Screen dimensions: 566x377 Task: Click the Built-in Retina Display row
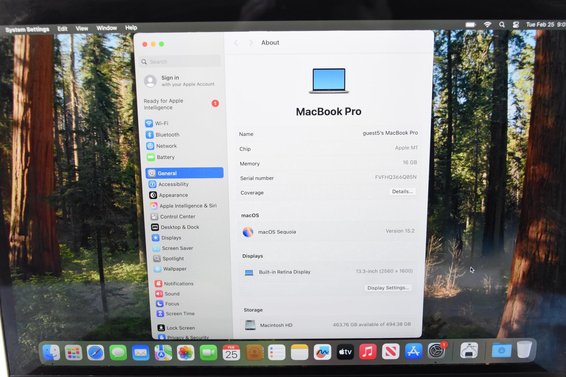tap(328, 272)
